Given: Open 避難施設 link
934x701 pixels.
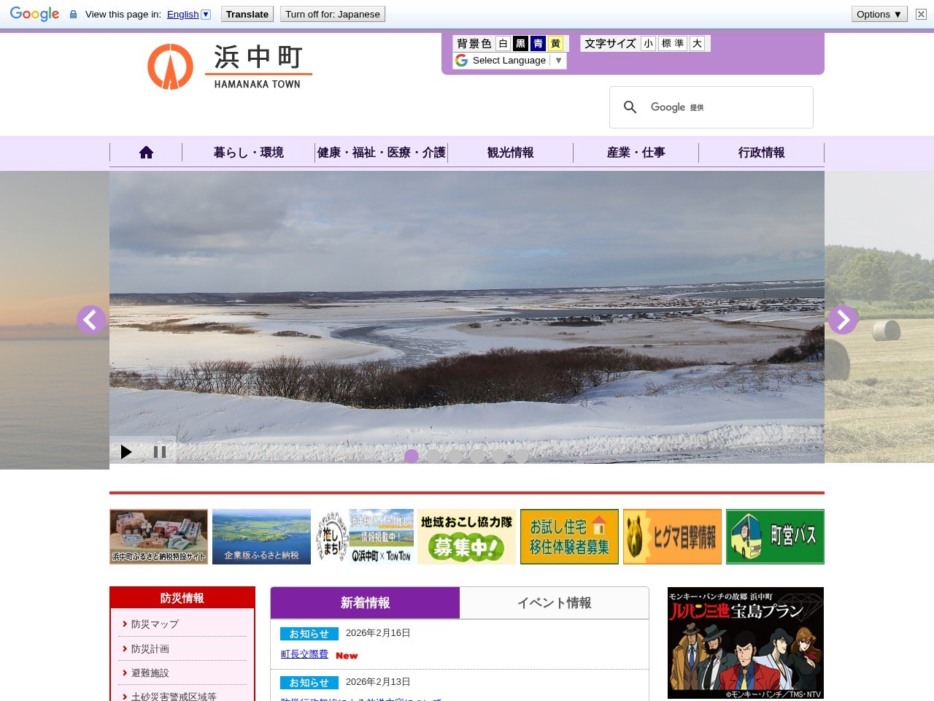Looking at the screenshot, I should (x=150, y=673).
